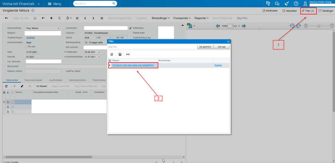This screenshot has width=335, height=163.
Task: Open the help question mark icon
Action: tap(296, 4)
